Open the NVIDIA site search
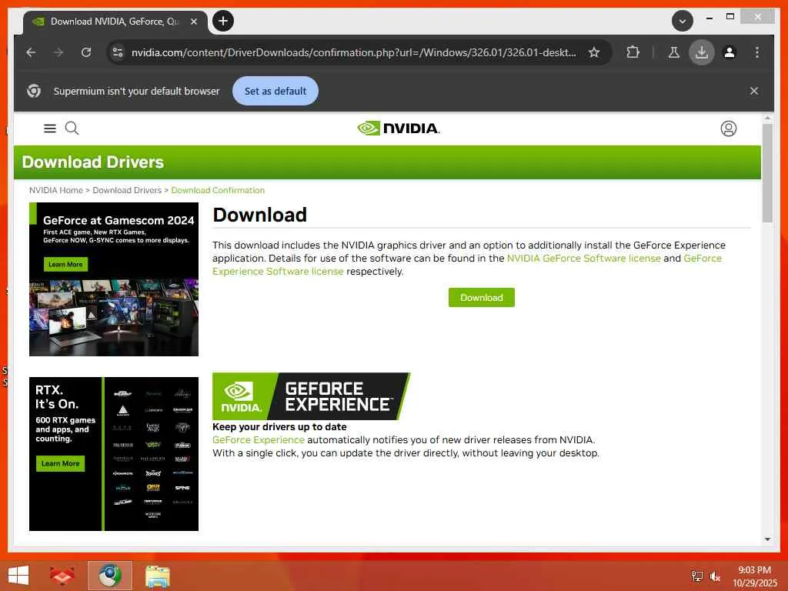The image size is (788, 591). pos(72,129)
